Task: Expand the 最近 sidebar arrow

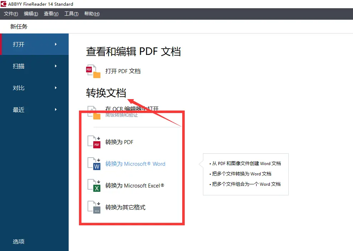Action: pyautogui.click(x=56, y=109)
